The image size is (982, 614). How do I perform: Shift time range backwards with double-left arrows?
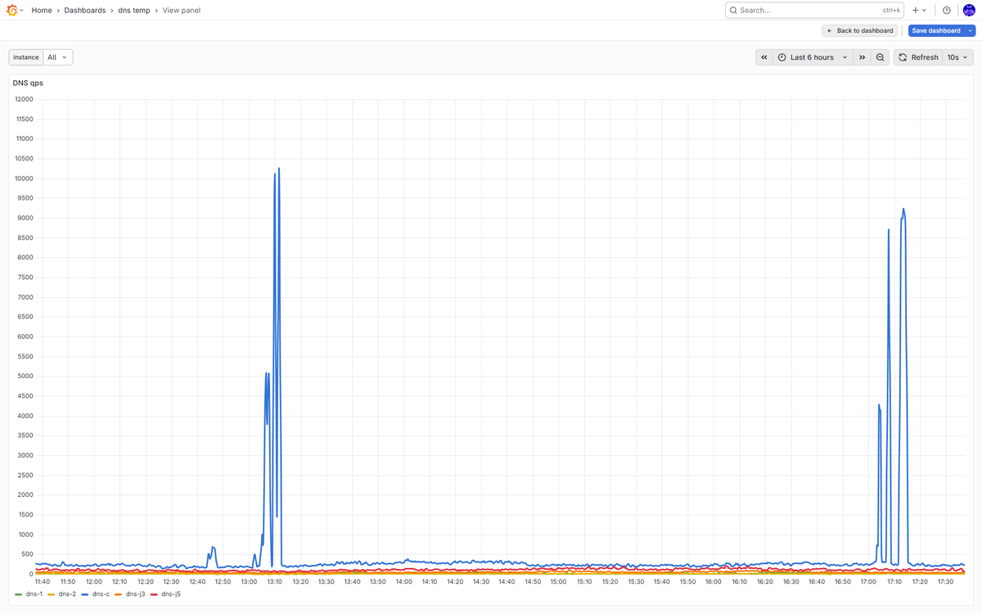pyautogui.click(x=764, y=57)
